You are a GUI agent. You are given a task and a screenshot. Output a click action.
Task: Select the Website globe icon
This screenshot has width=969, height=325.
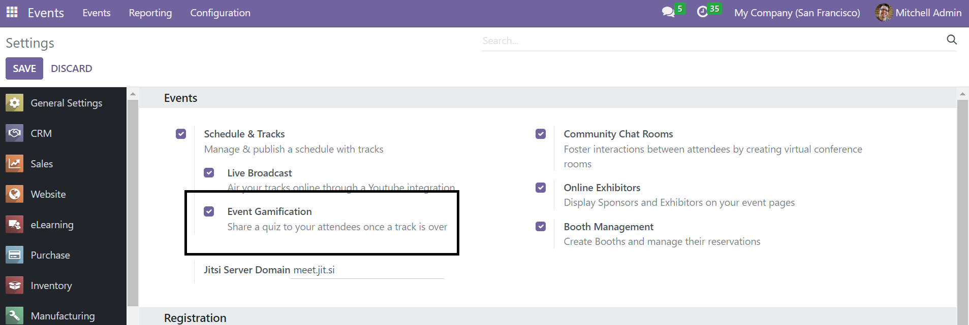15,194
